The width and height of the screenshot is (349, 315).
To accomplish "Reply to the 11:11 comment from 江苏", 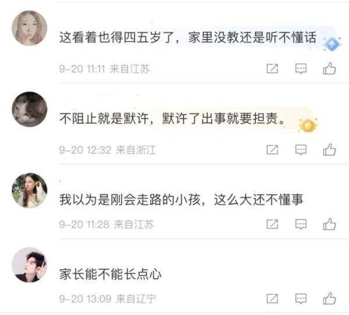I will (301, 69).
